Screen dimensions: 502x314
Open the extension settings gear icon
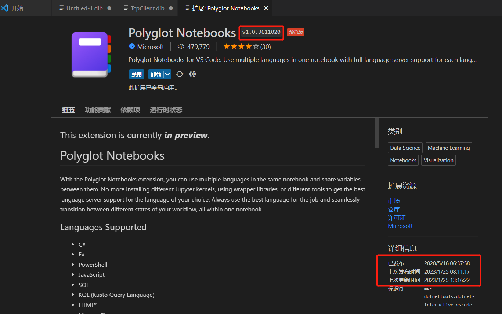point(192,74)
